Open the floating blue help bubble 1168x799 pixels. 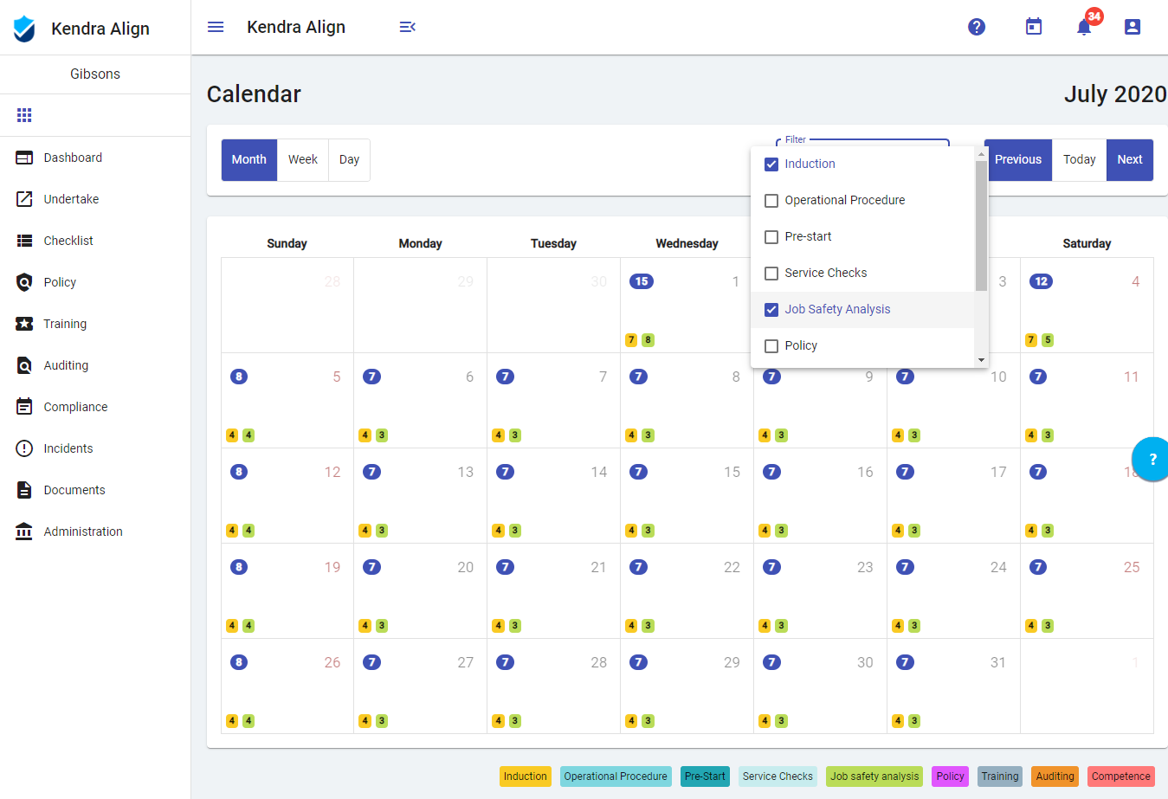[1151, 459]
